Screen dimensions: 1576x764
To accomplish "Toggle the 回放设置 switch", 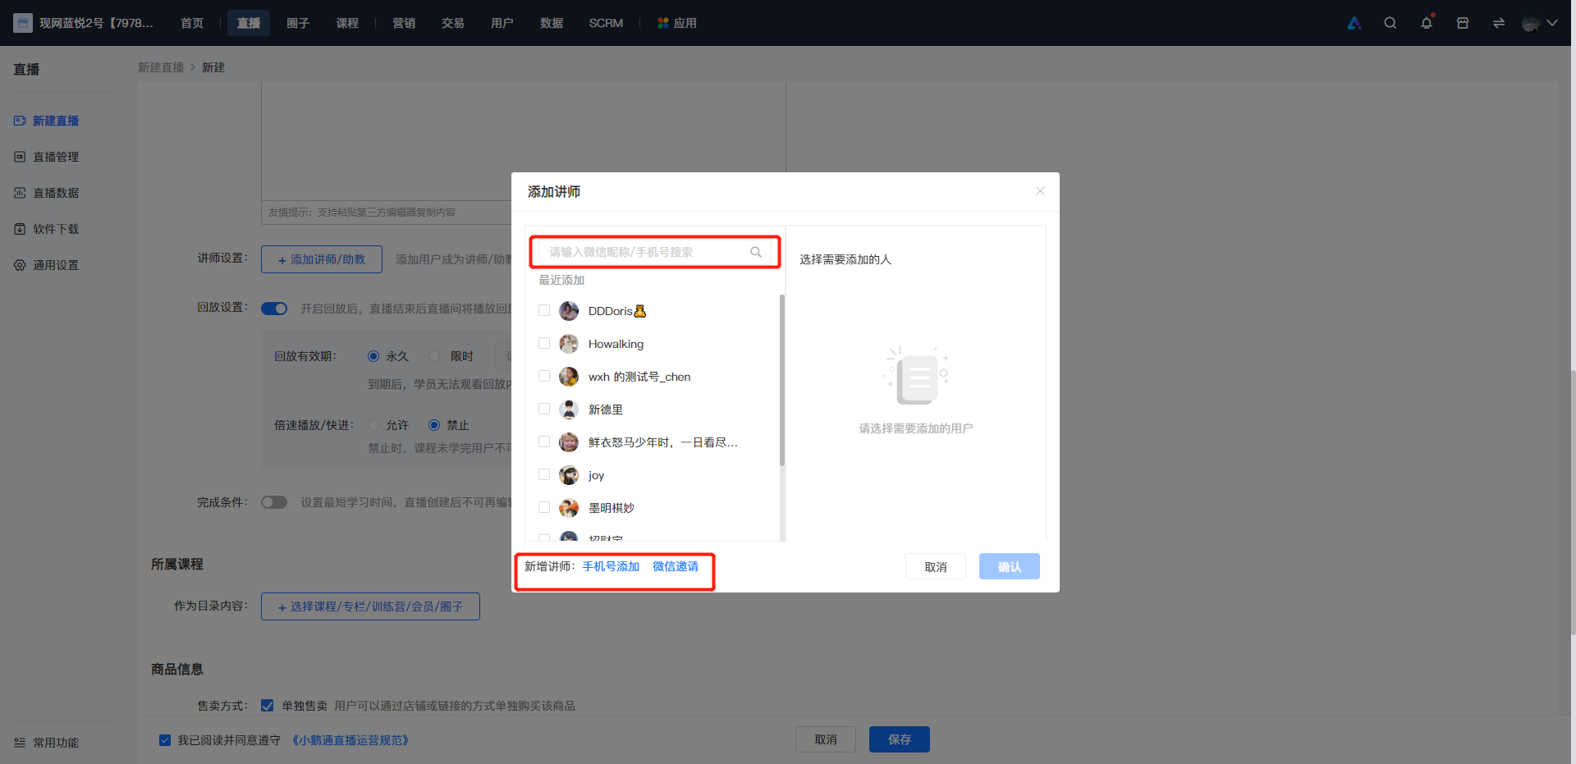I will [274, 309].
